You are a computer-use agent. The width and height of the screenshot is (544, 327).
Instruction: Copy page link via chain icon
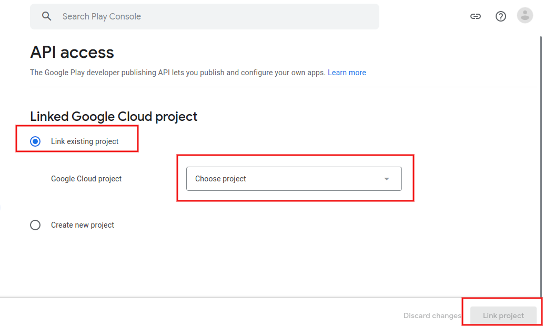(475, 16)
